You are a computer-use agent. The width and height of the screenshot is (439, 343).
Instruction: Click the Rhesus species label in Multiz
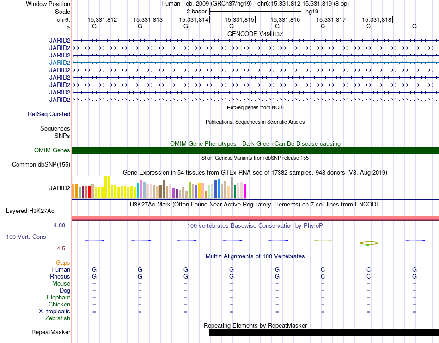60,276
